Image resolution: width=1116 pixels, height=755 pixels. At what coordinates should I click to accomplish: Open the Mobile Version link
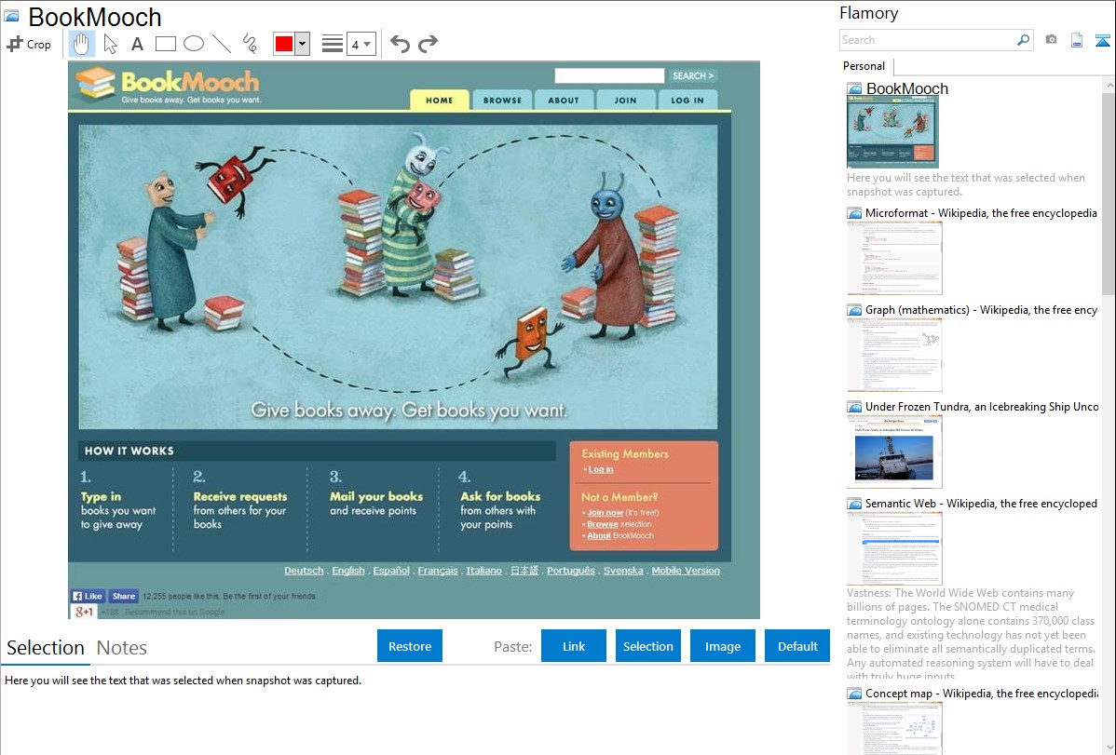click(686, 571)
